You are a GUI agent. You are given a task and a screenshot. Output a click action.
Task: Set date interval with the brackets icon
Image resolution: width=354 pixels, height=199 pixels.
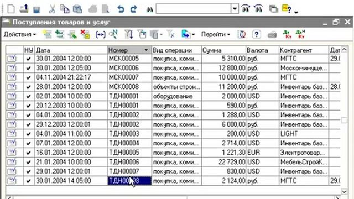(x=100, y=34)
